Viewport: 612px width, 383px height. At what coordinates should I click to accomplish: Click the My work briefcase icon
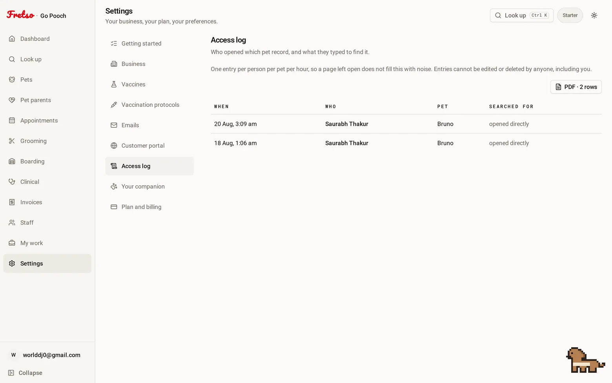12,243
